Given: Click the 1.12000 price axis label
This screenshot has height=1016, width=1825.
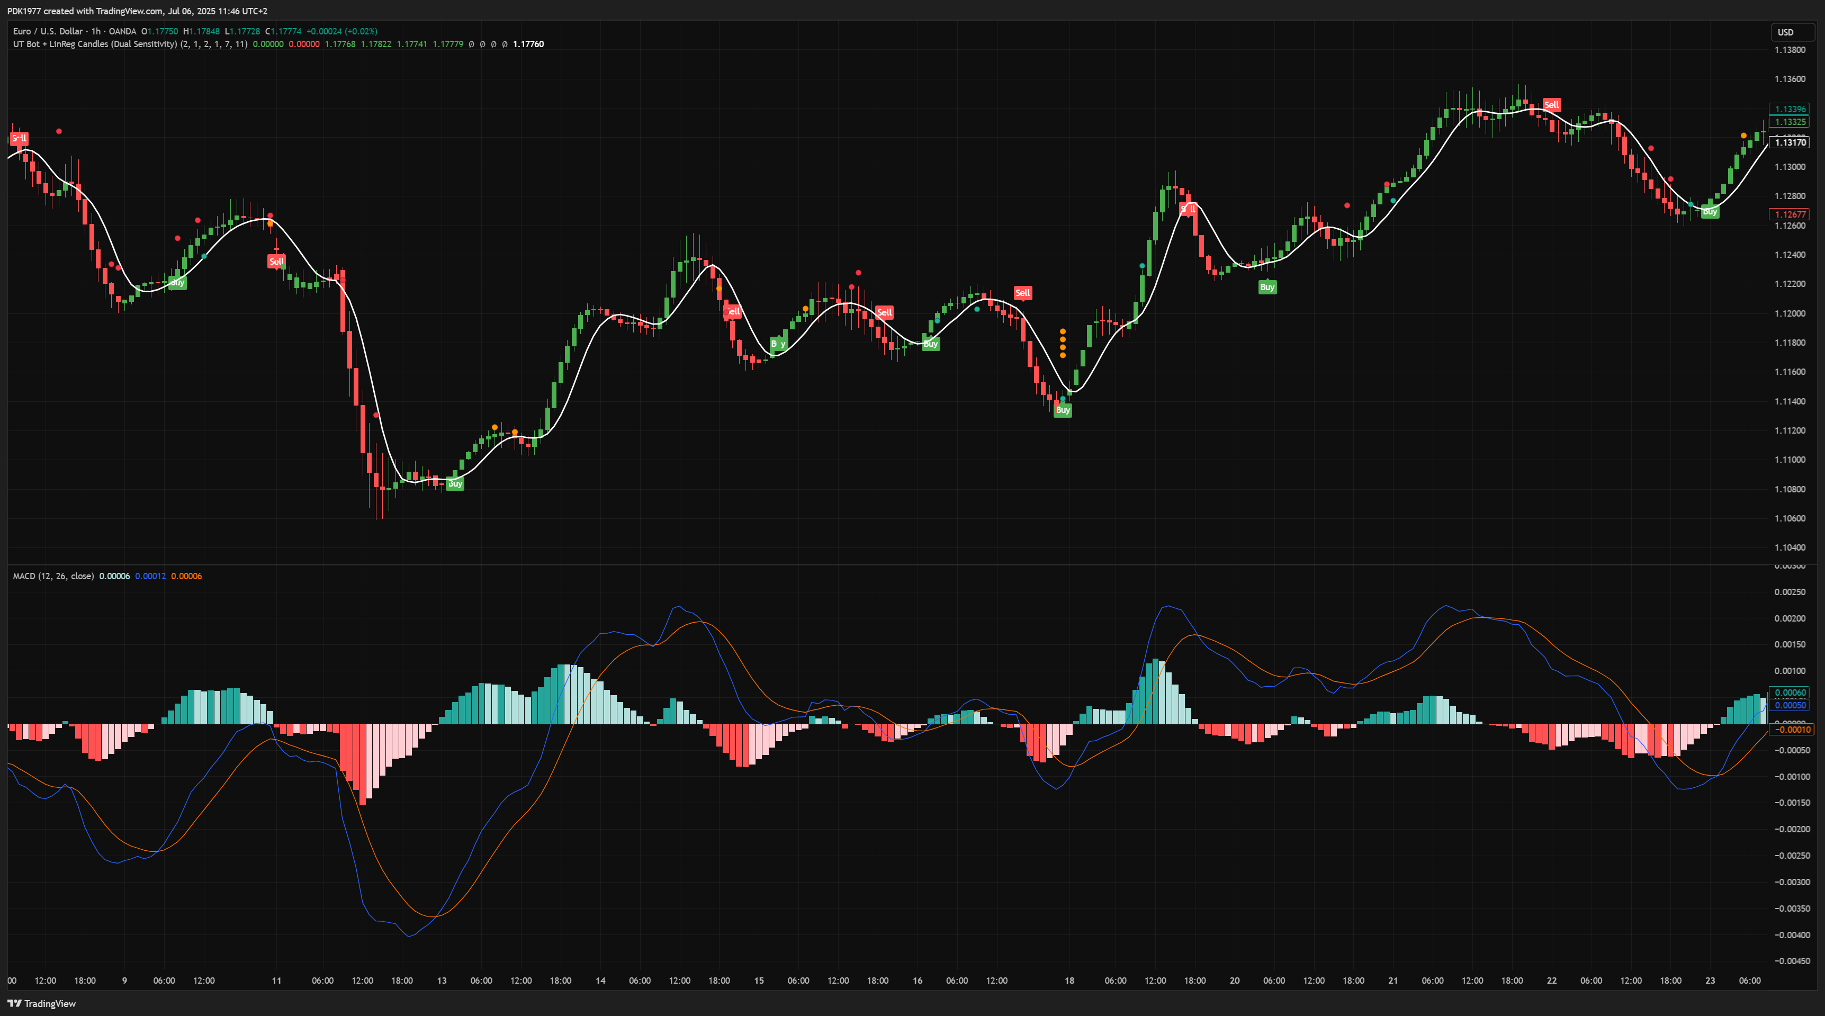Looking at the screenshot, I should pos(1790,313).
